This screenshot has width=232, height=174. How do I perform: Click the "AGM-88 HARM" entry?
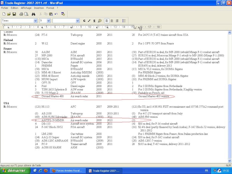[x=51, y=147]
